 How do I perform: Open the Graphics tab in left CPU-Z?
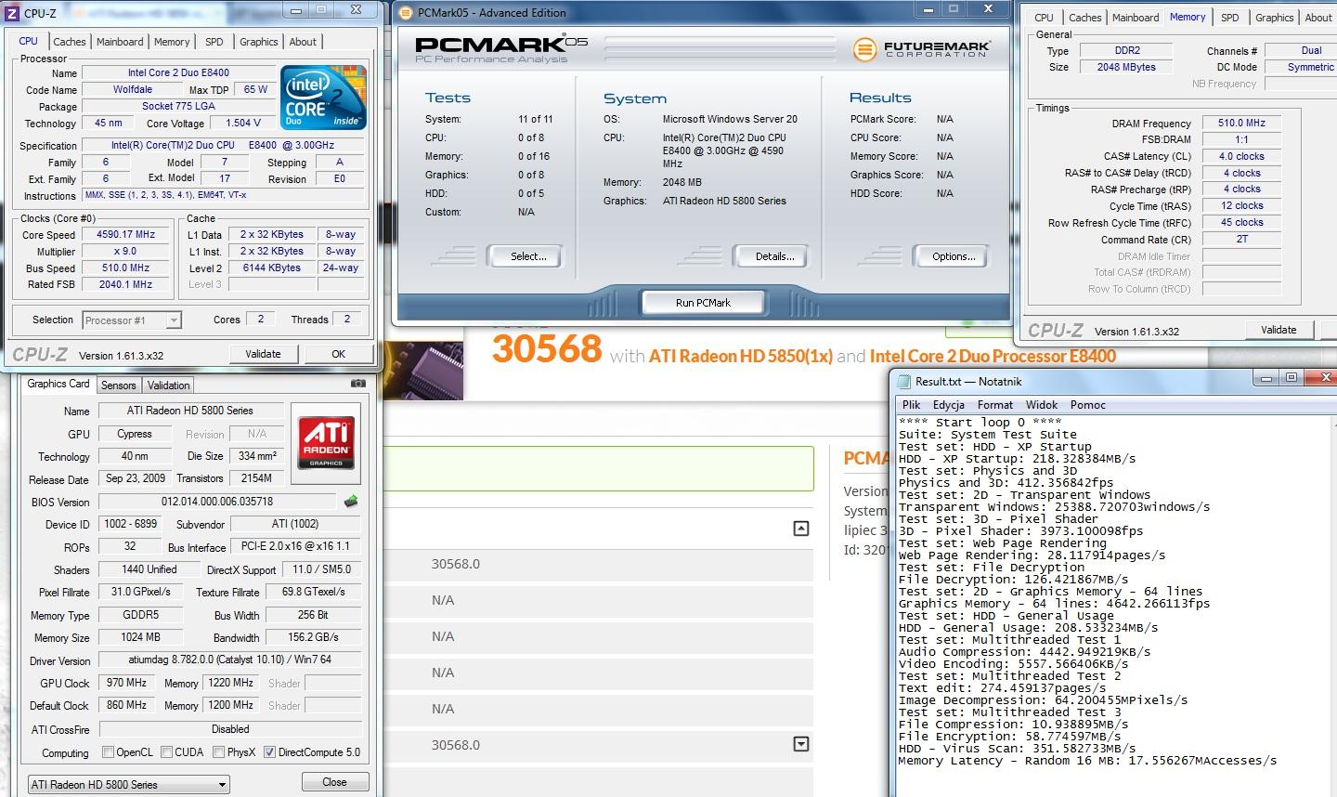pos(259,42)
